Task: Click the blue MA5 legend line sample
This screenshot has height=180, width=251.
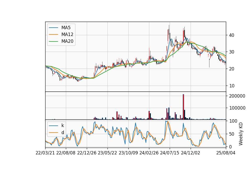Action: (x=53, y=28)
